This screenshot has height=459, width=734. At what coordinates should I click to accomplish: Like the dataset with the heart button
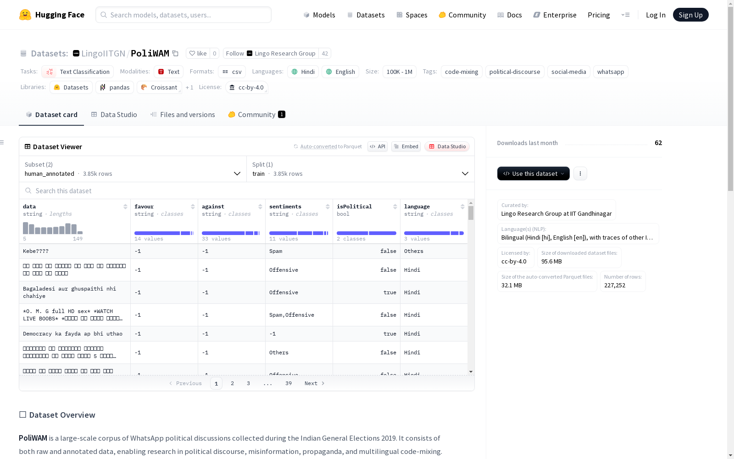pos(198,53)
